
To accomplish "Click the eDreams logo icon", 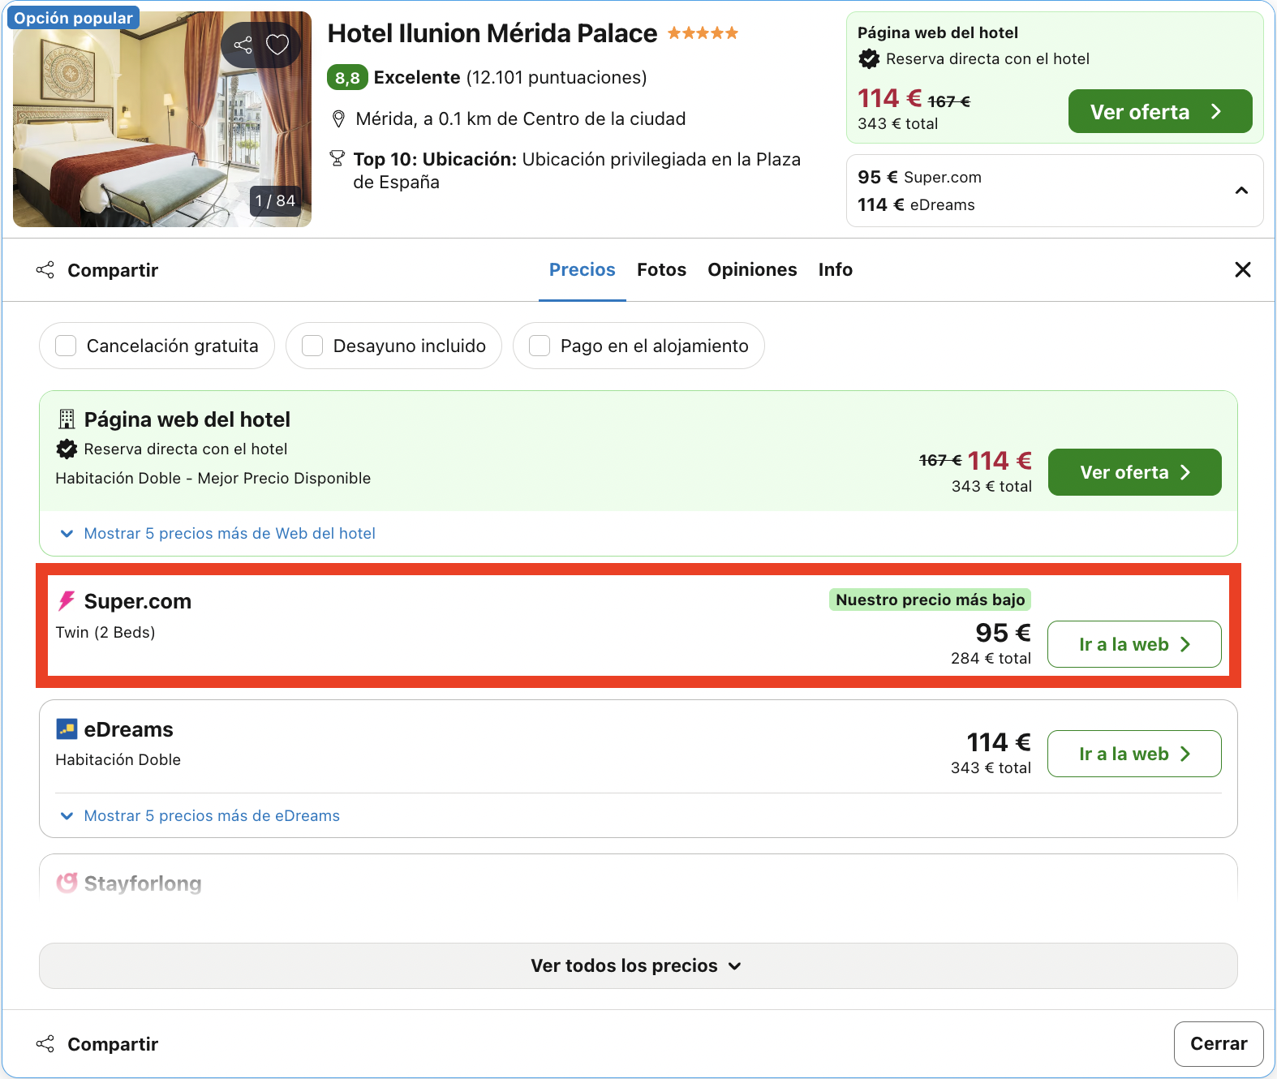I will click(x=67, y=729).
